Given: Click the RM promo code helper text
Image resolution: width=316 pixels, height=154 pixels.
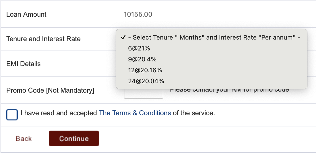Looking at the screenshot, I should [x=230, y=89].
